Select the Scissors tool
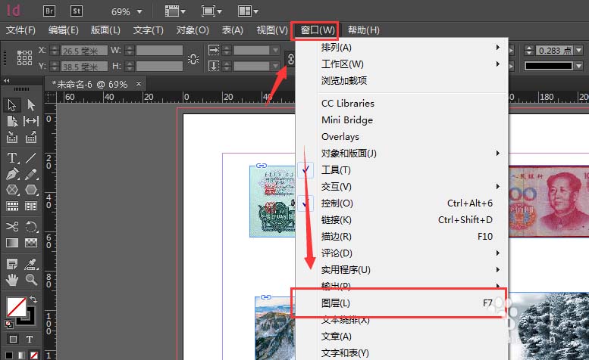589x360 pixels. [x=12, y=226]
